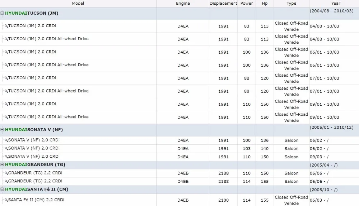Click power 110 in GRANDEUR (TG) row

pyautogui.click(x=247, y=173)
